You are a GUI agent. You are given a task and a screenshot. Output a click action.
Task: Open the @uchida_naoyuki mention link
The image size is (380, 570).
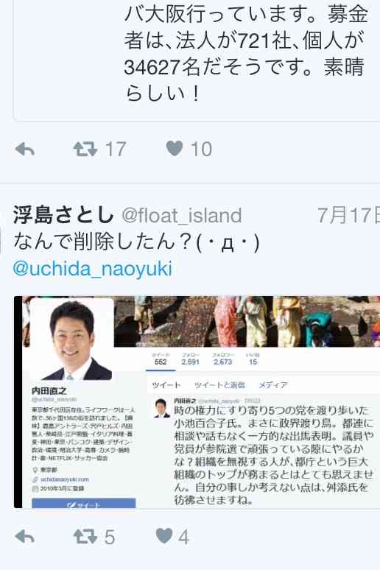[x=92, y=269]
